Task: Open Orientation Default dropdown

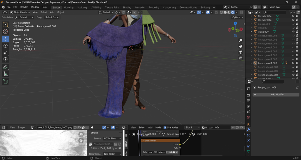Action: (24, 17)
